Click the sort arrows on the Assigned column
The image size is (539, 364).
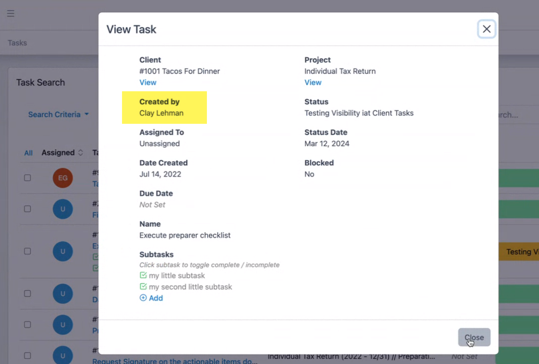(x=81, y=152)
